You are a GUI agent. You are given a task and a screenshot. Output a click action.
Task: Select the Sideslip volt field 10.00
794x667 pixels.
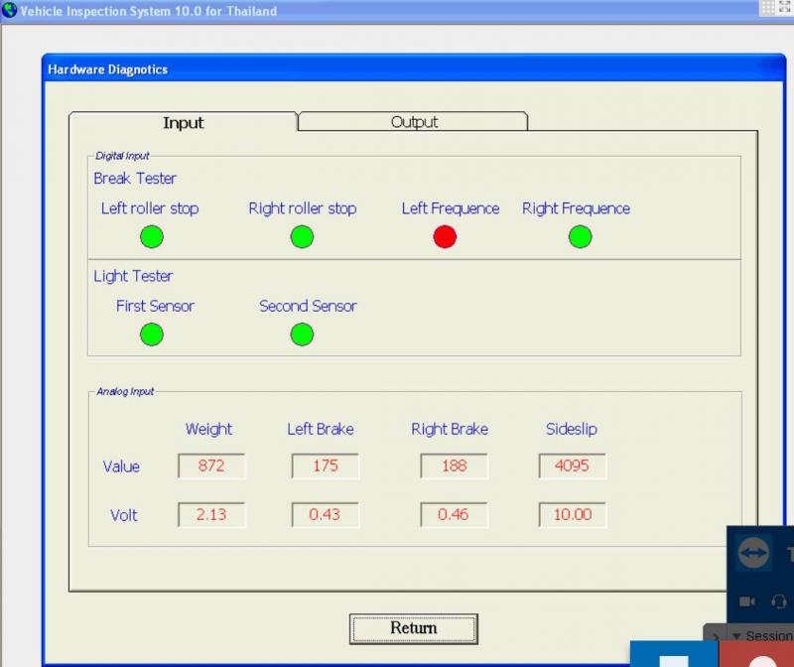click(x=573, y=514)
